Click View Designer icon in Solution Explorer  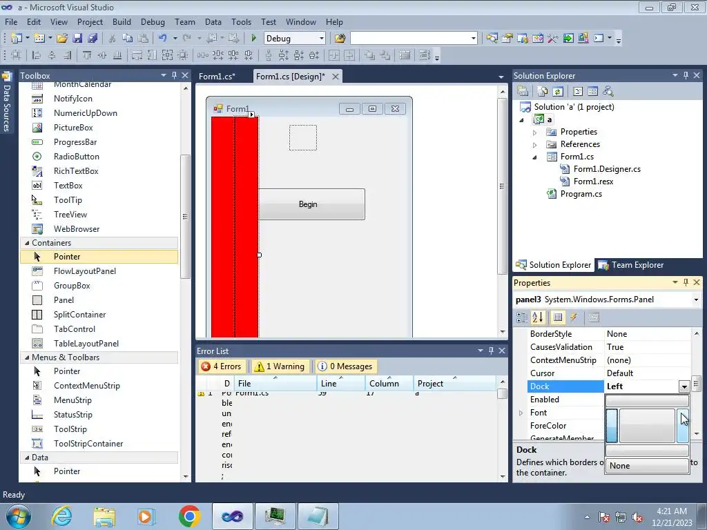pyautogui.click(x=592, y=92)
